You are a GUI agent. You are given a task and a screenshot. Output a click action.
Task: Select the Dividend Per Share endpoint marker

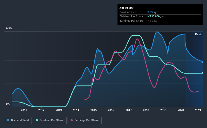point(202,73)
